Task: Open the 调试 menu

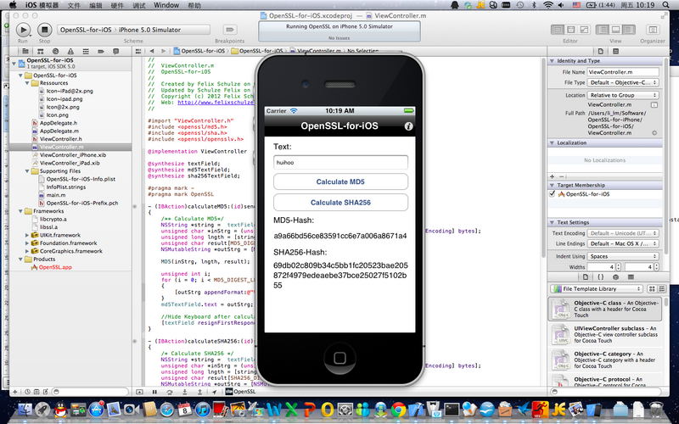Action: (139, 5)
